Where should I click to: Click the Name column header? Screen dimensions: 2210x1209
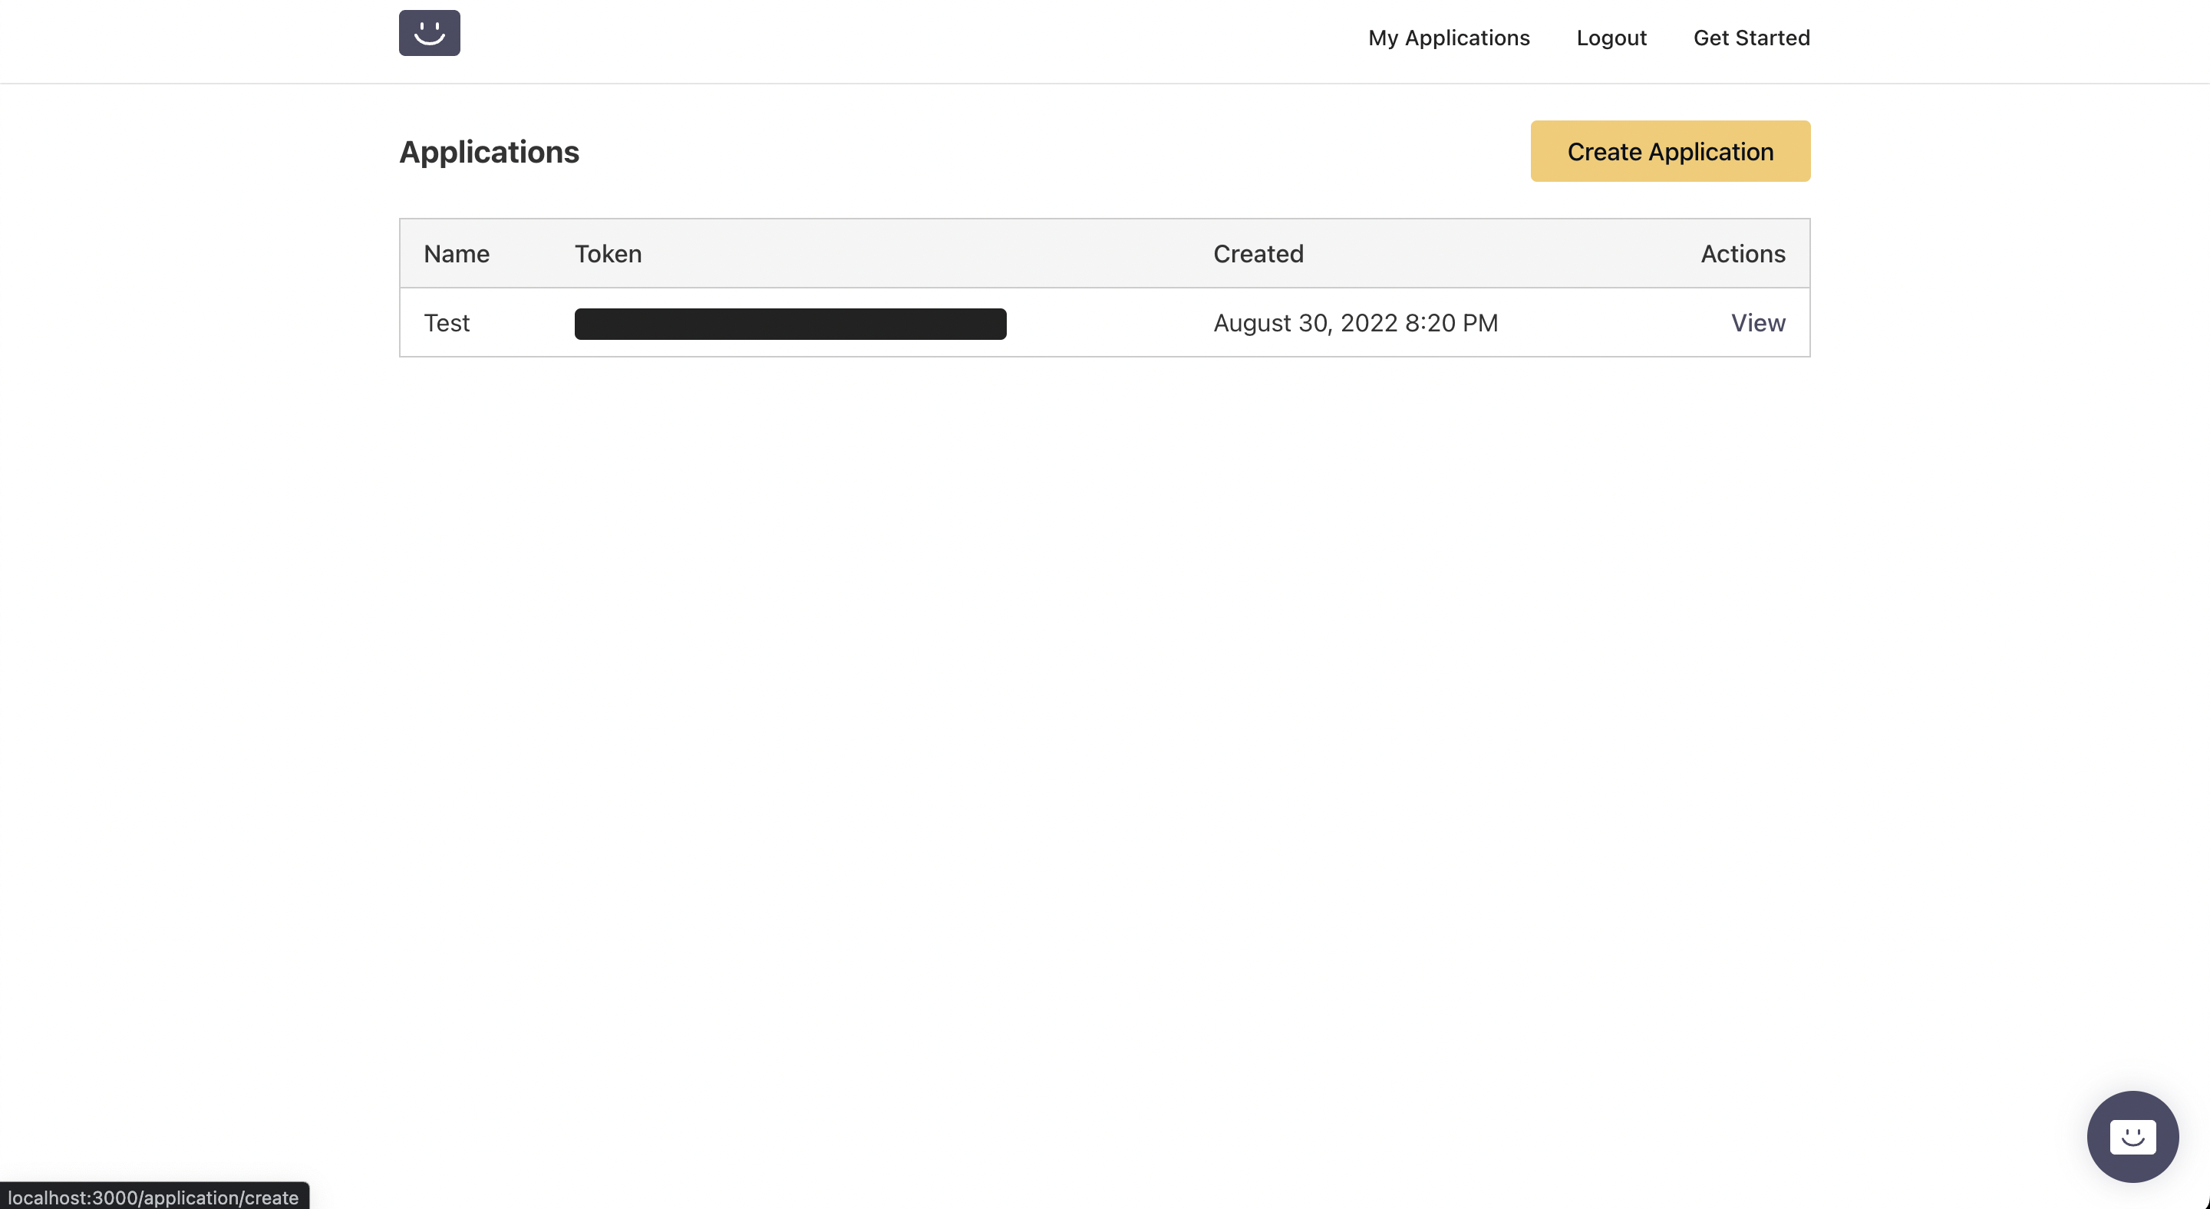457,254
